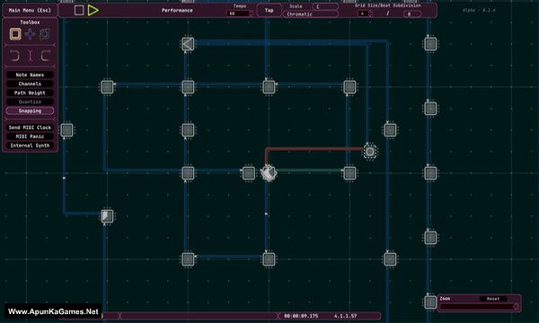
Task: Reset the zoom level
Action: [493, 299]
